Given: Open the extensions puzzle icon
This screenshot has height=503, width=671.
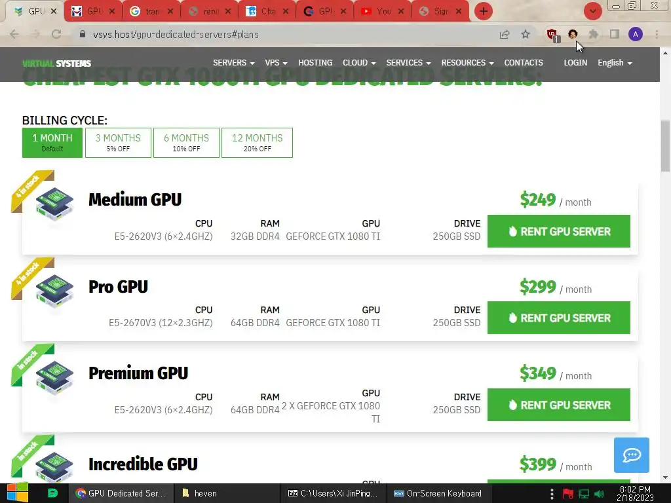Looking at the screenshot, I should [593, 34].
